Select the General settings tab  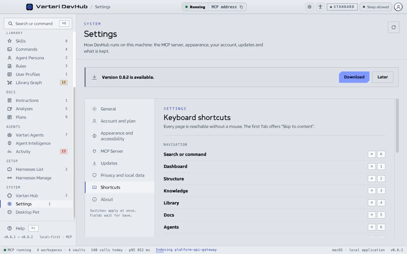120,109
